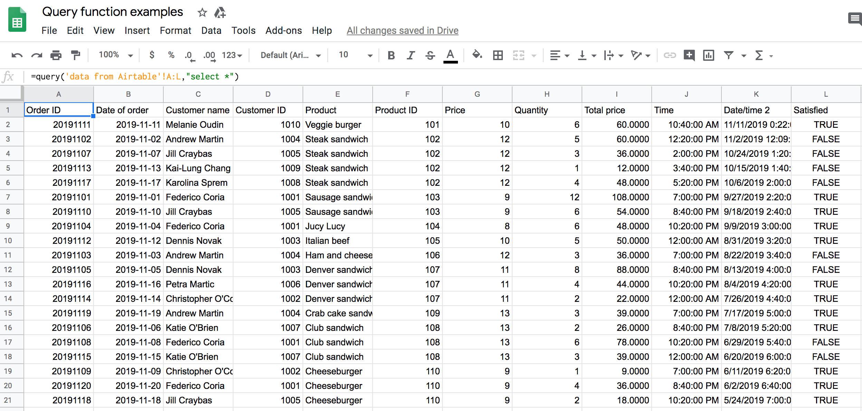This screenshot has height=411, width=862.
Task: Decrease decimal places for selection
Action: 189,55
